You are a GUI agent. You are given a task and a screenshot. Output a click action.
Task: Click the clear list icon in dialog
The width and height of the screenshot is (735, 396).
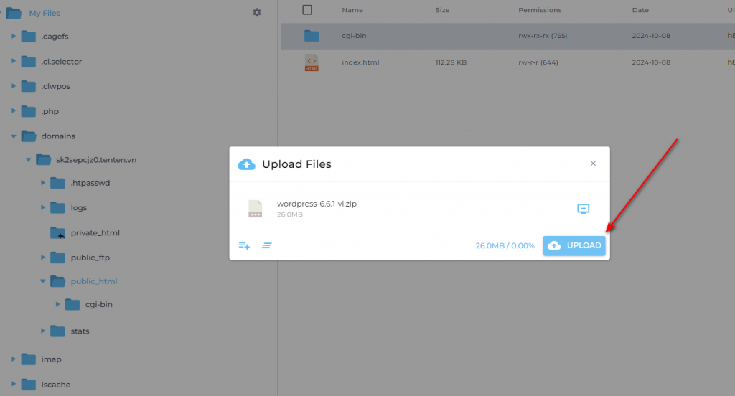pyautogui.click(x=267, y=245)
